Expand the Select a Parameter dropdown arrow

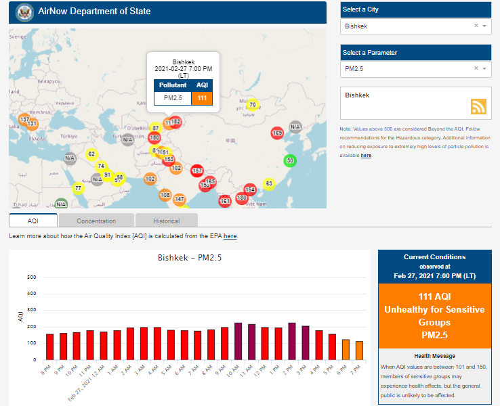click(484, 68)
